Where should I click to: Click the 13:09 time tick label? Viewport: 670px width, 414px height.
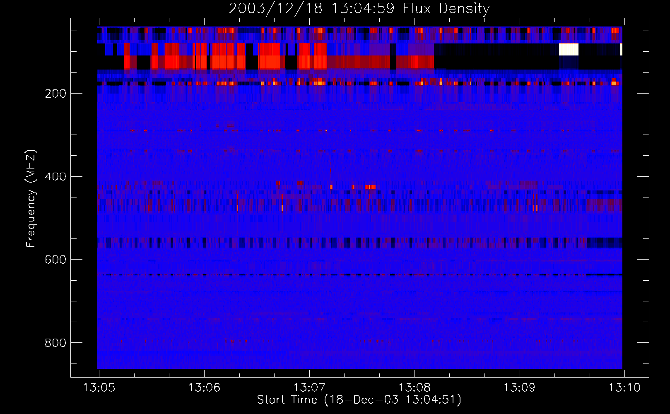[x=519, y=388]
